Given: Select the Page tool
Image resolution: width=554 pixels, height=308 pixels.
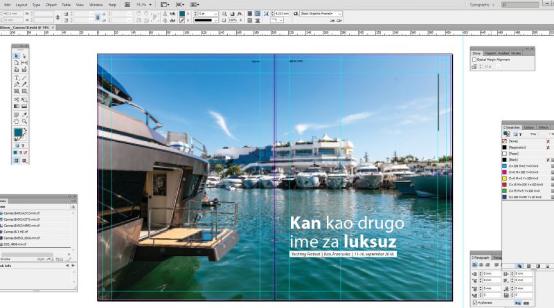Looking at the screenshot, I should [x=16, y=63].
